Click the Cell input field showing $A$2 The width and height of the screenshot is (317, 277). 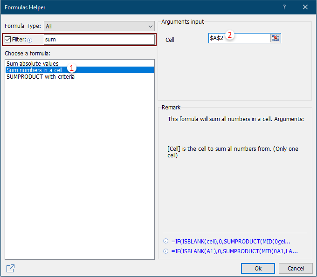pyautogui.click(x=239, y=38)
